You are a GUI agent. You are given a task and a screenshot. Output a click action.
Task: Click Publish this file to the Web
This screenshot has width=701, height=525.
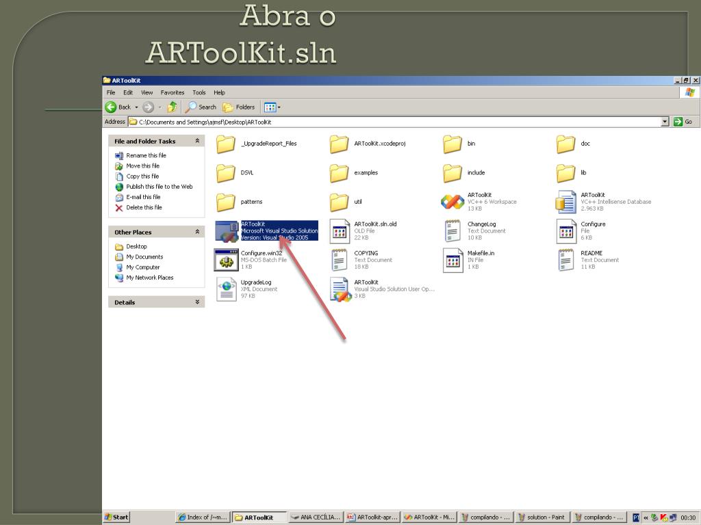click(154, 187)
